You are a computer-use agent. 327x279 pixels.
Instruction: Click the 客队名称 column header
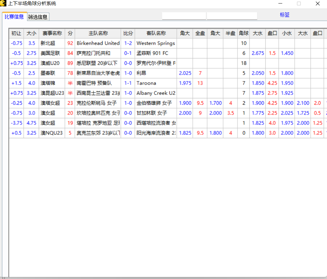click(156, 33)
